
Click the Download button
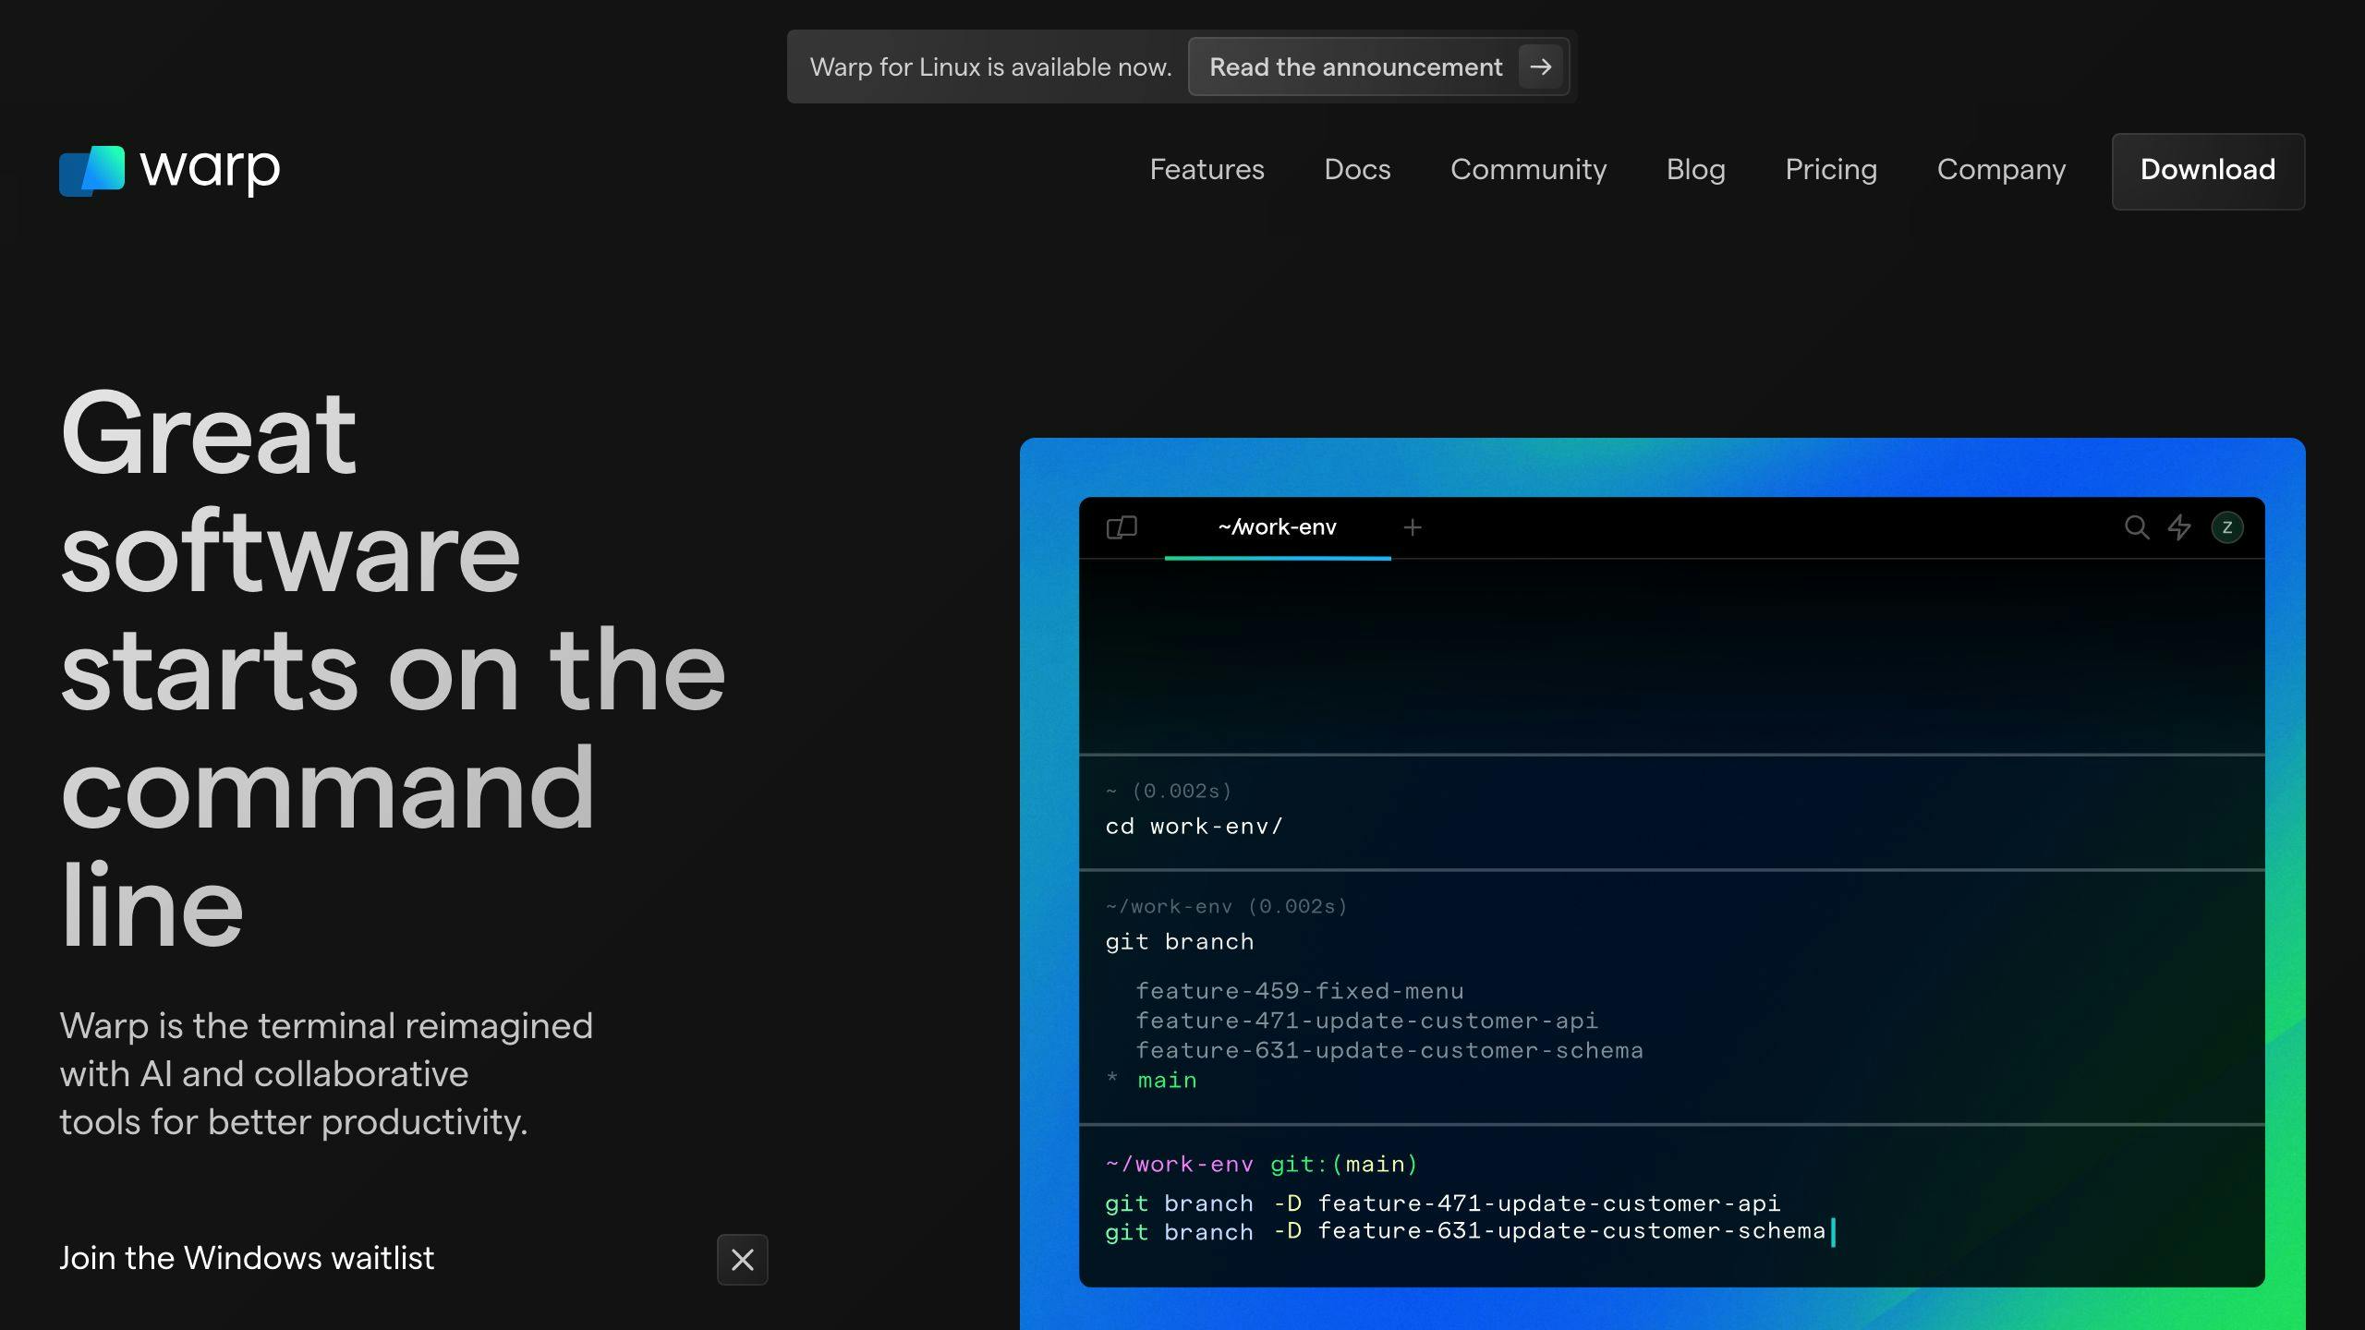[x=2207, y=171]
